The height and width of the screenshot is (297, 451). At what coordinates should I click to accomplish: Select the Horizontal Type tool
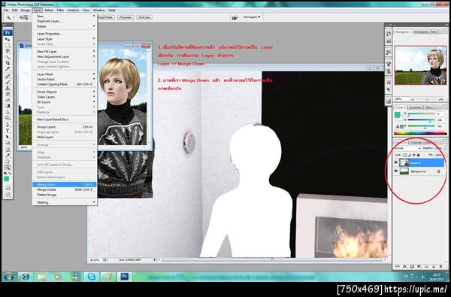pyautogui.click(x=8, y=131)
